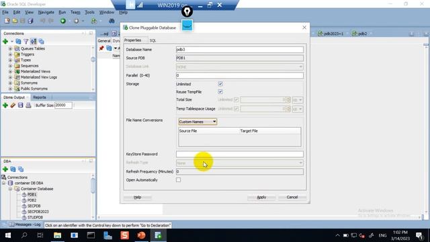The image size is (430, 242).
Task: Select SECPDB2023 in the DBA tree
Action: click(38, 212)
